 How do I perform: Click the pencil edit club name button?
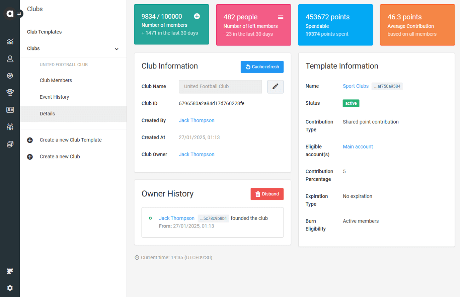(275, 86)
